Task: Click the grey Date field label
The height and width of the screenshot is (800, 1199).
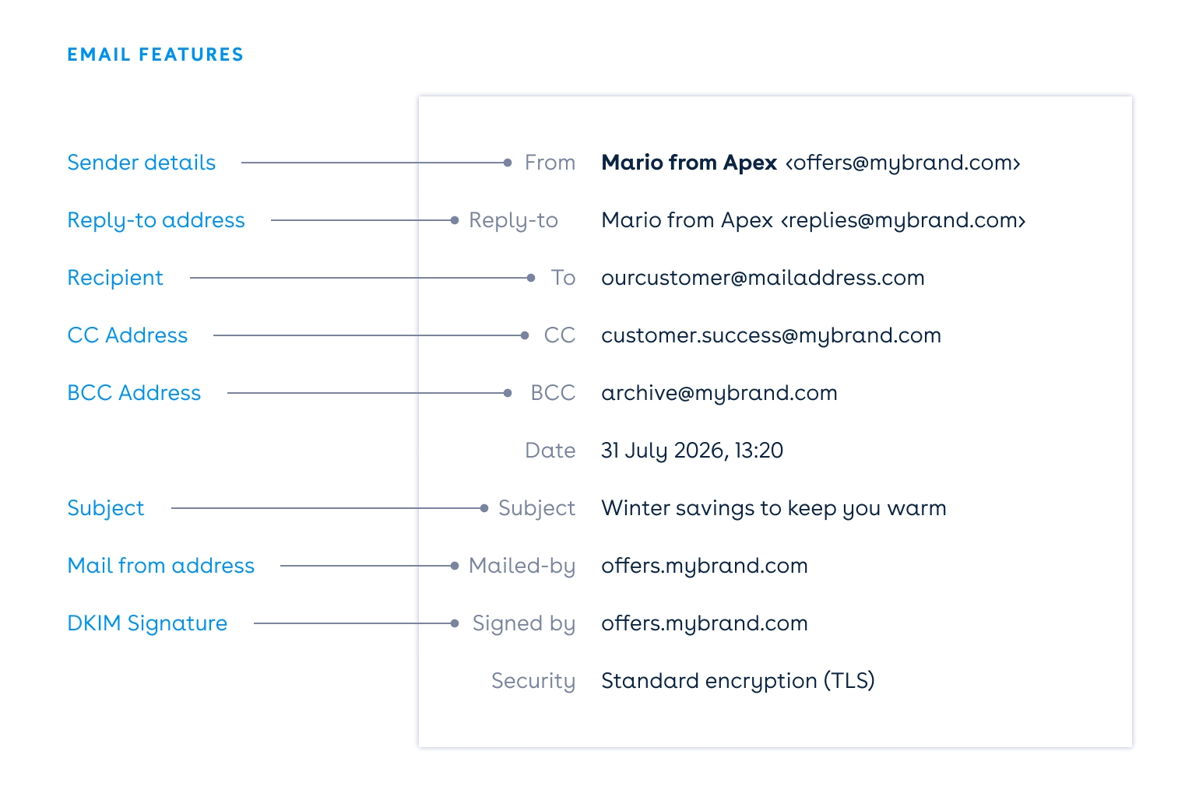Action: tap(550, 451)
